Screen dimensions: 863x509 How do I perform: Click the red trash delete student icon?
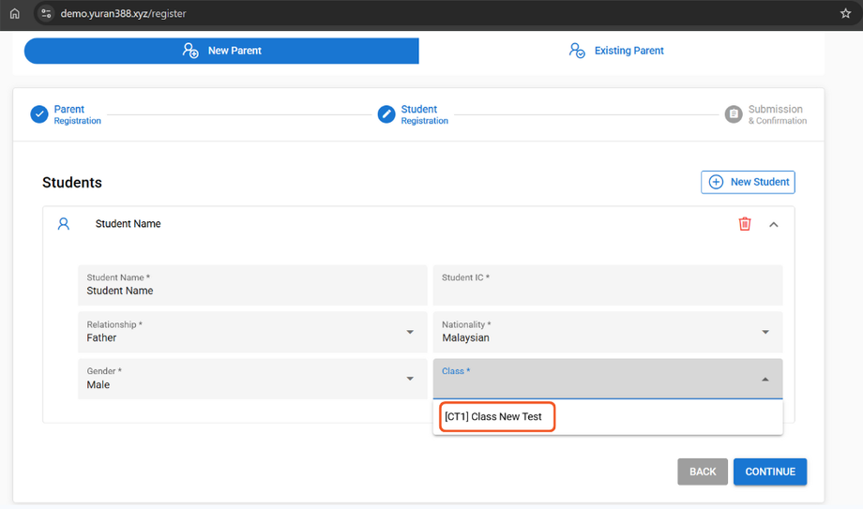pyautogui.click(x=745, y=224)
